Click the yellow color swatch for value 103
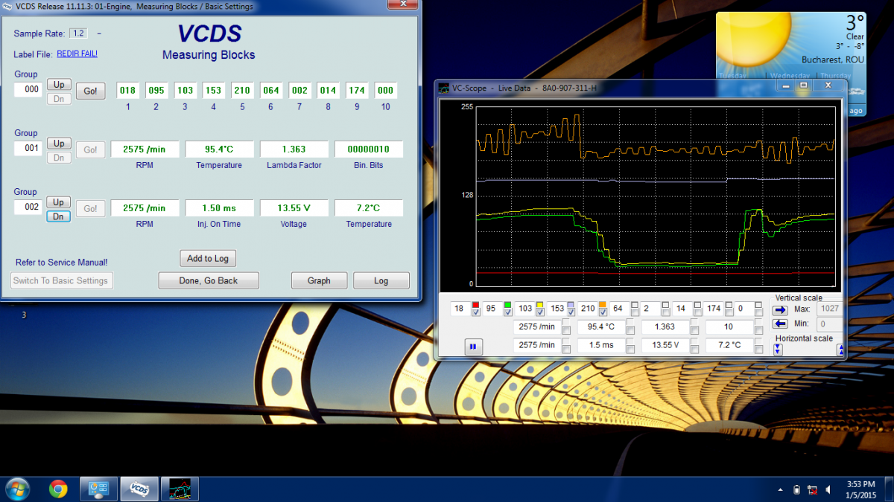Viewport: 894px width, 502px height. (539, 304)
